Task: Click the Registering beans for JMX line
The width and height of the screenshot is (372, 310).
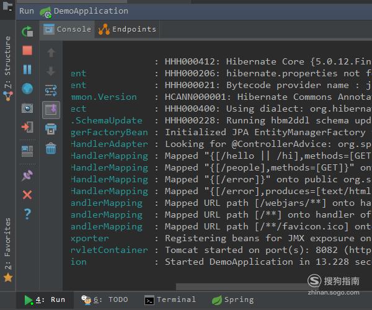Action: (221, 238)
